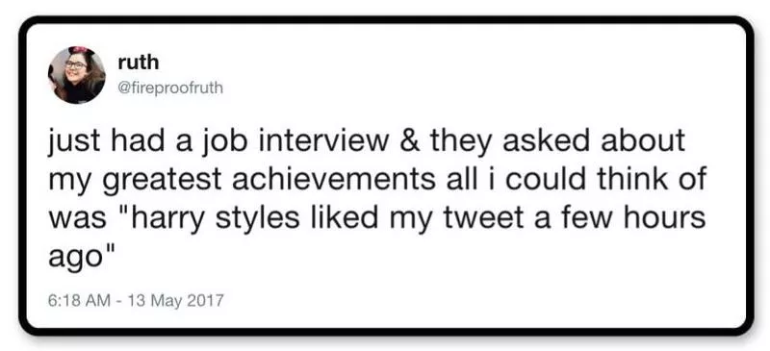This screenshot has height=351, width=770.
Task: Click the glasses on the avatar face
Action: [x=75, y=64]
